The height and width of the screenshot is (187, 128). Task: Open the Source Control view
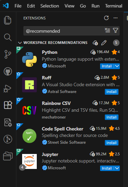(8, 54)
